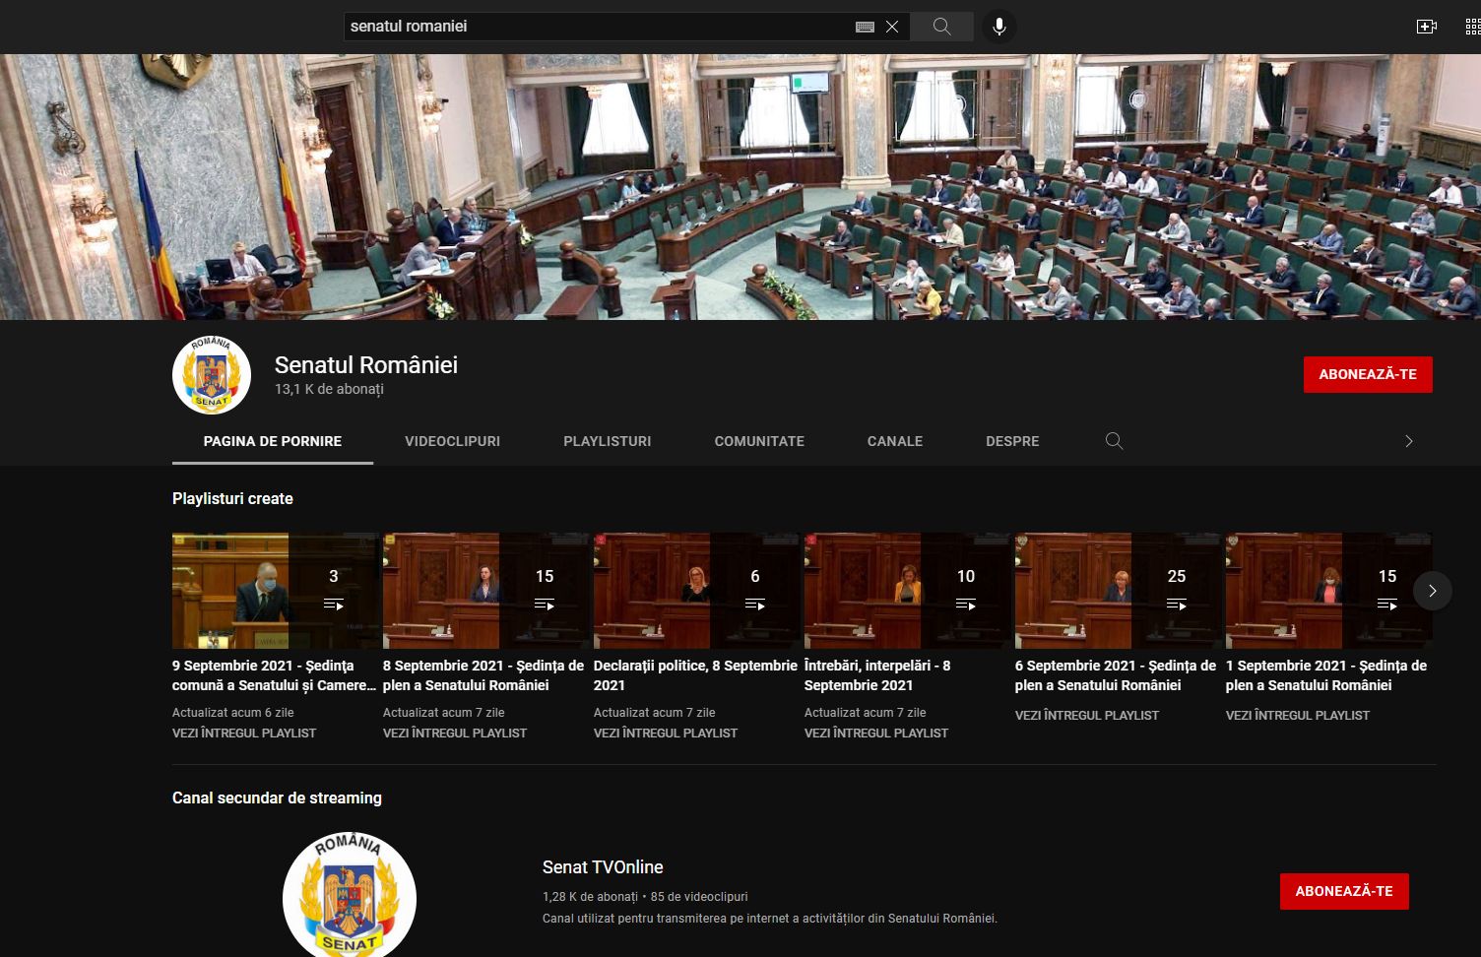Image resolution: width=1481 pixels, height=957 pixels.
Task: Click the Senate chamber channel banner image
Action: pyautogui.click(x=740, y=187)
